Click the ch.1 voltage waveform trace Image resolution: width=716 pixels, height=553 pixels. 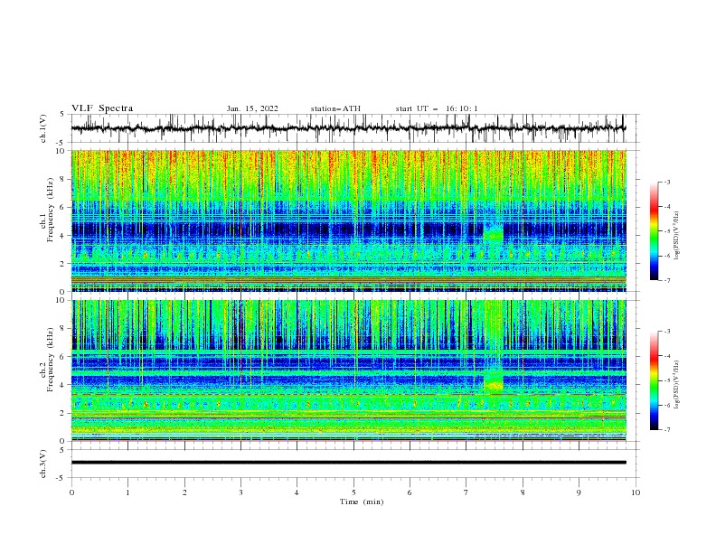click(x=348, y=128)
